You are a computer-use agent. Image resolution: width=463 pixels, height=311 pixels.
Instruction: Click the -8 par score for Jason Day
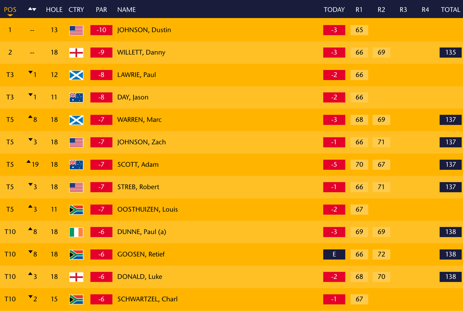coord(101,97)
